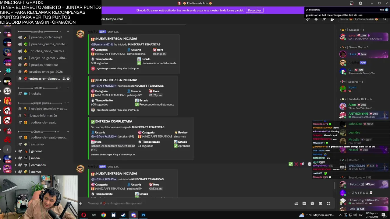Open pruebas_sorteos-y-yt channel

click(x=44, y=37)
